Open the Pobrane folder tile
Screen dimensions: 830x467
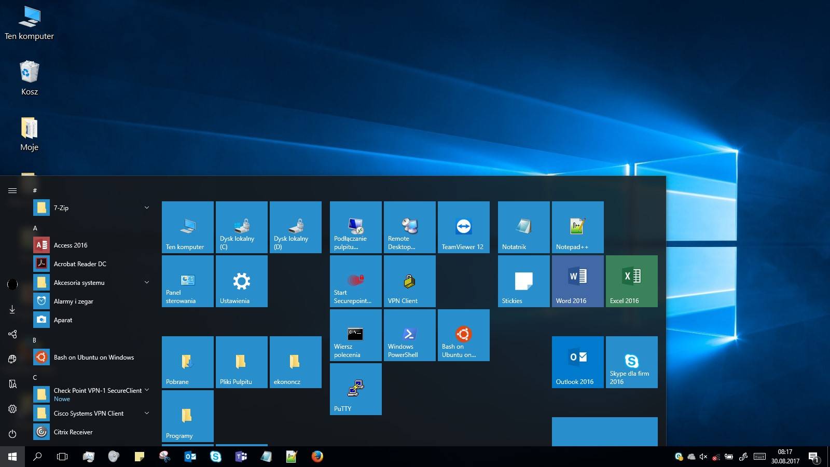click(188, 362)
